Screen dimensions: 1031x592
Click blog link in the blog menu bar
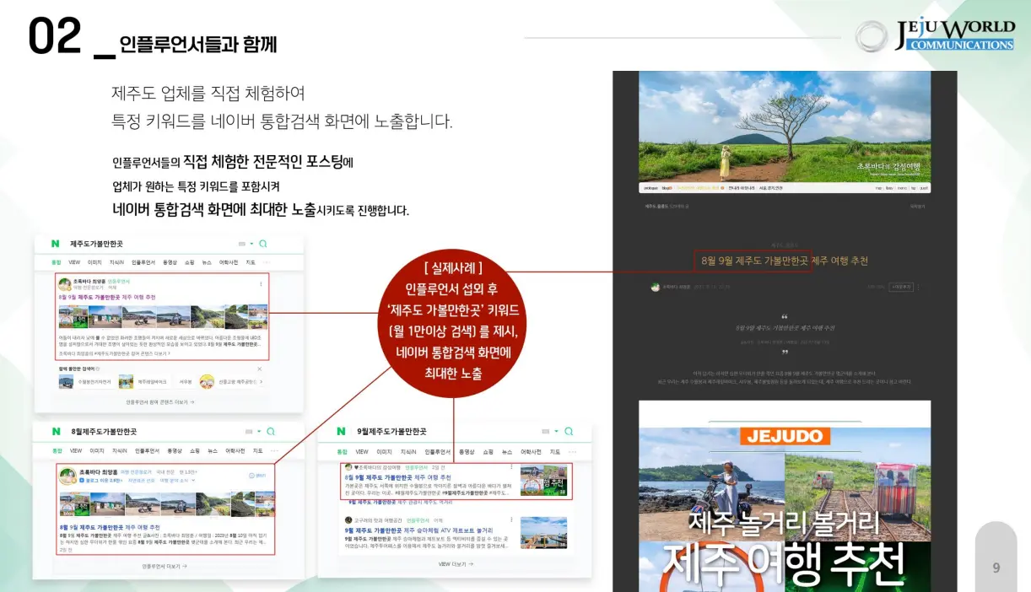click(667, 188)
